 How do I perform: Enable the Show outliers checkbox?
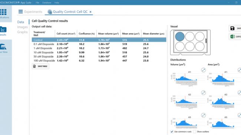[194, 131]
